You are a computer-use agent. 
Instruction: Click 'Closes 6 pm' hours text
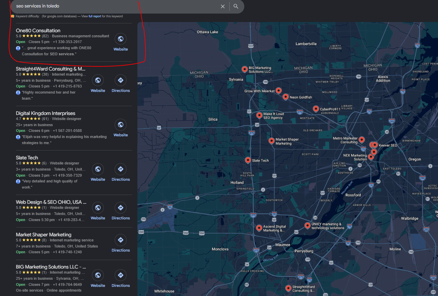[x=39, y=131]
